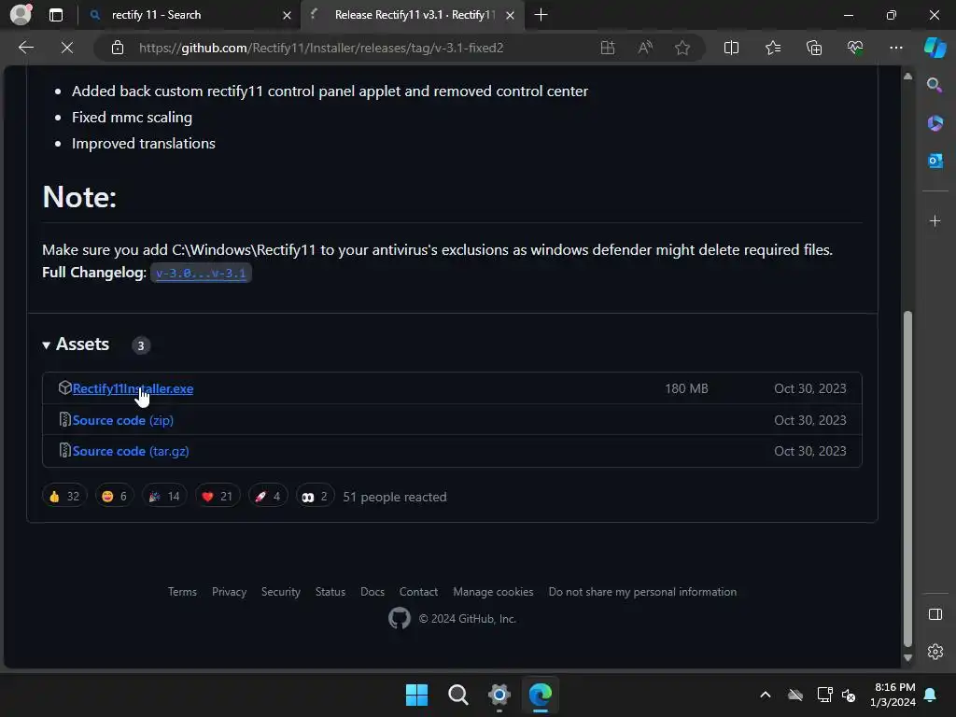Add this page to favorites star
956x717 pixels.
[x=682, y=48]
